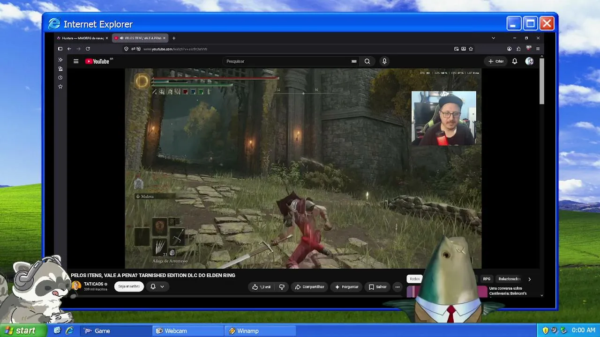Open the tracking protection shield icon
This screenshot has height=337, width=600.
(x=126, y=49)
